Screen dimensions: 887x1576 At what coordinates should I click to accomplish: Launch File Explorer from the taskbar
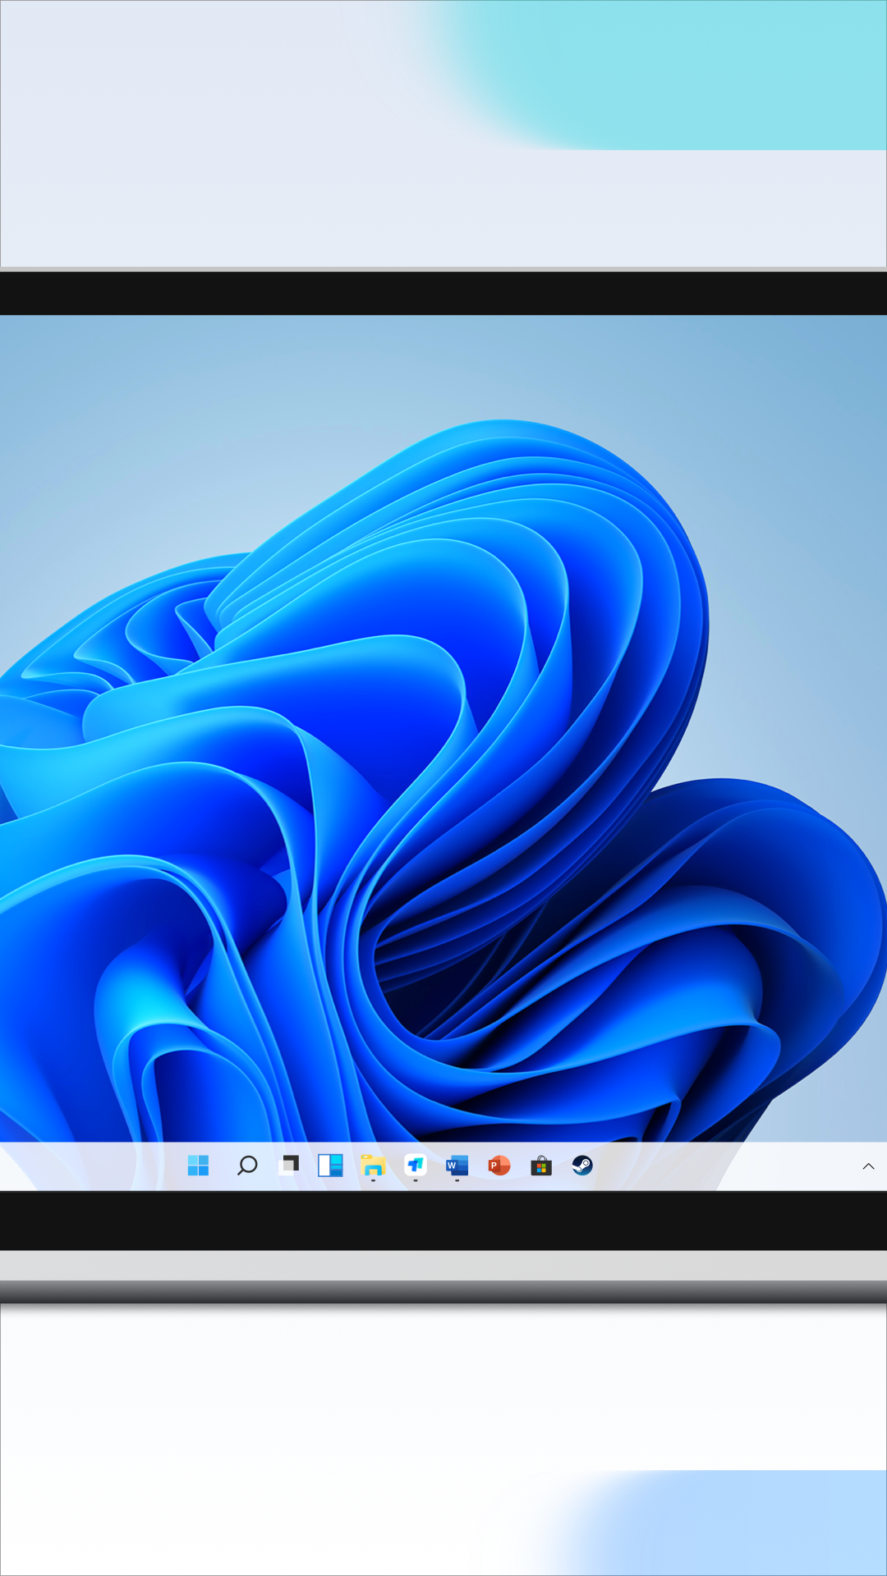pyautogui.click(x=373, y=1165)
